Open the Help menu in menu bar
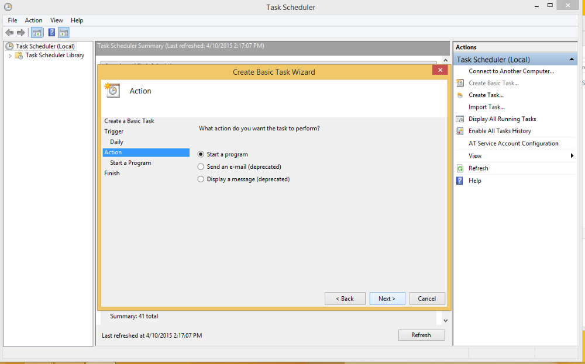585x364 pixels. 77,20
